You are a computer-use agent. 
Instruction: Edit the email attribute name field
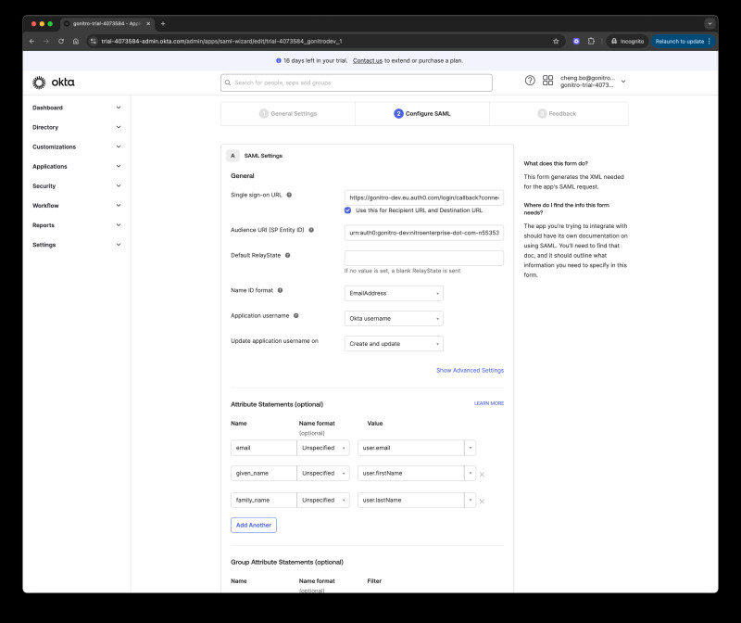(264, 448)
